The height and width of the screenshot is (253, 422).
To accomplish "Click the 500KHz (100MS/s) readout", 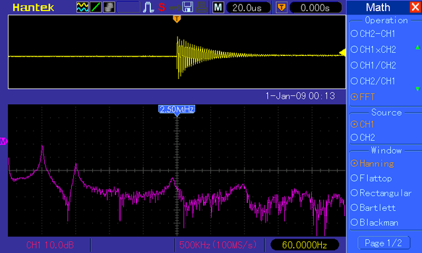I will 218,245.
